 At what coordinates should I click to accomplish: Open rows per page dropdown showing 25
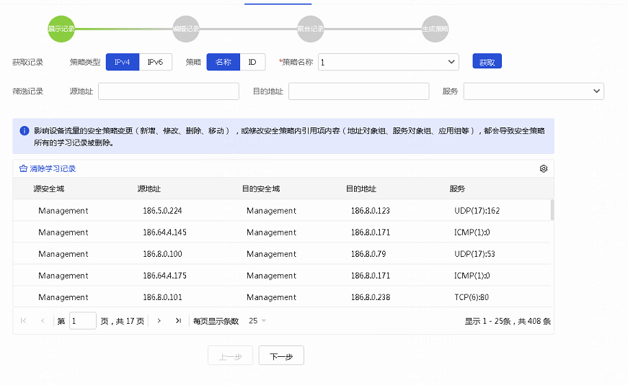tap(257, 321)
